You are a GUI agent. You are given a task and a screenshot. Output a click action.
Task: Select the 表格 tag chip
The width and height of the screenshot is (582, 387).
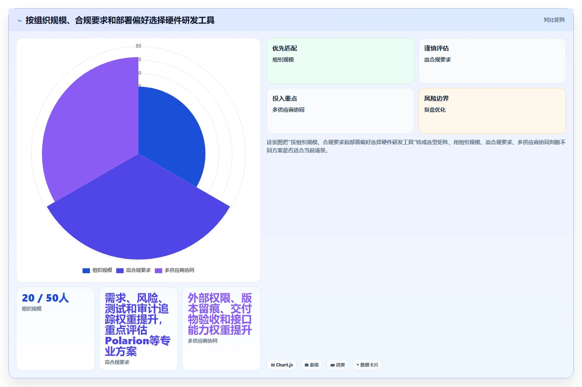point(311,365)
